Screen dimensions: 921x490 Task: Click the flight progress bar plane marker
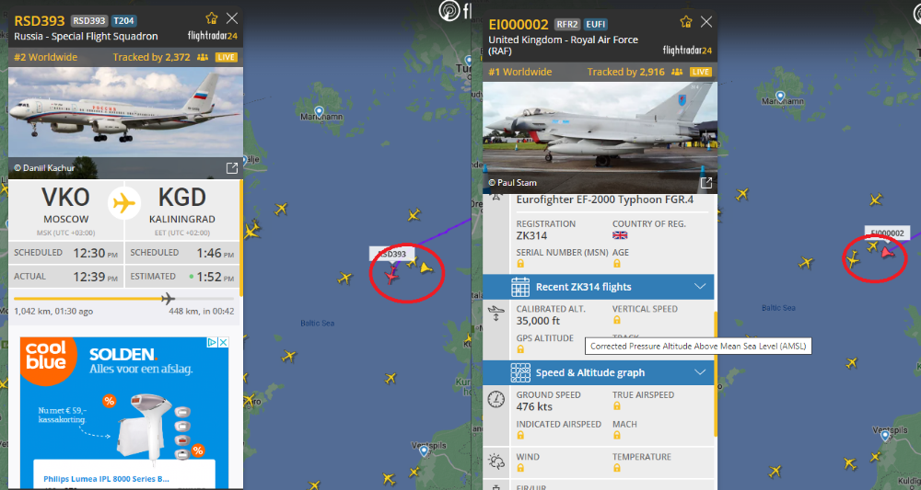tap(169, 299)
